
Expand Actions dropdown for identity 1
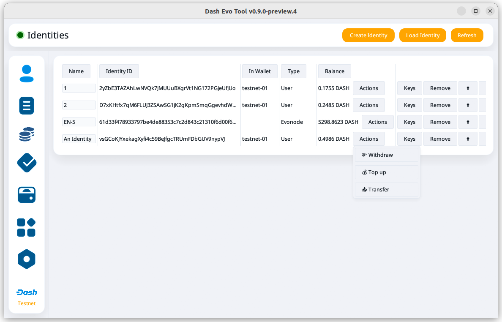[x=368, y=88]
